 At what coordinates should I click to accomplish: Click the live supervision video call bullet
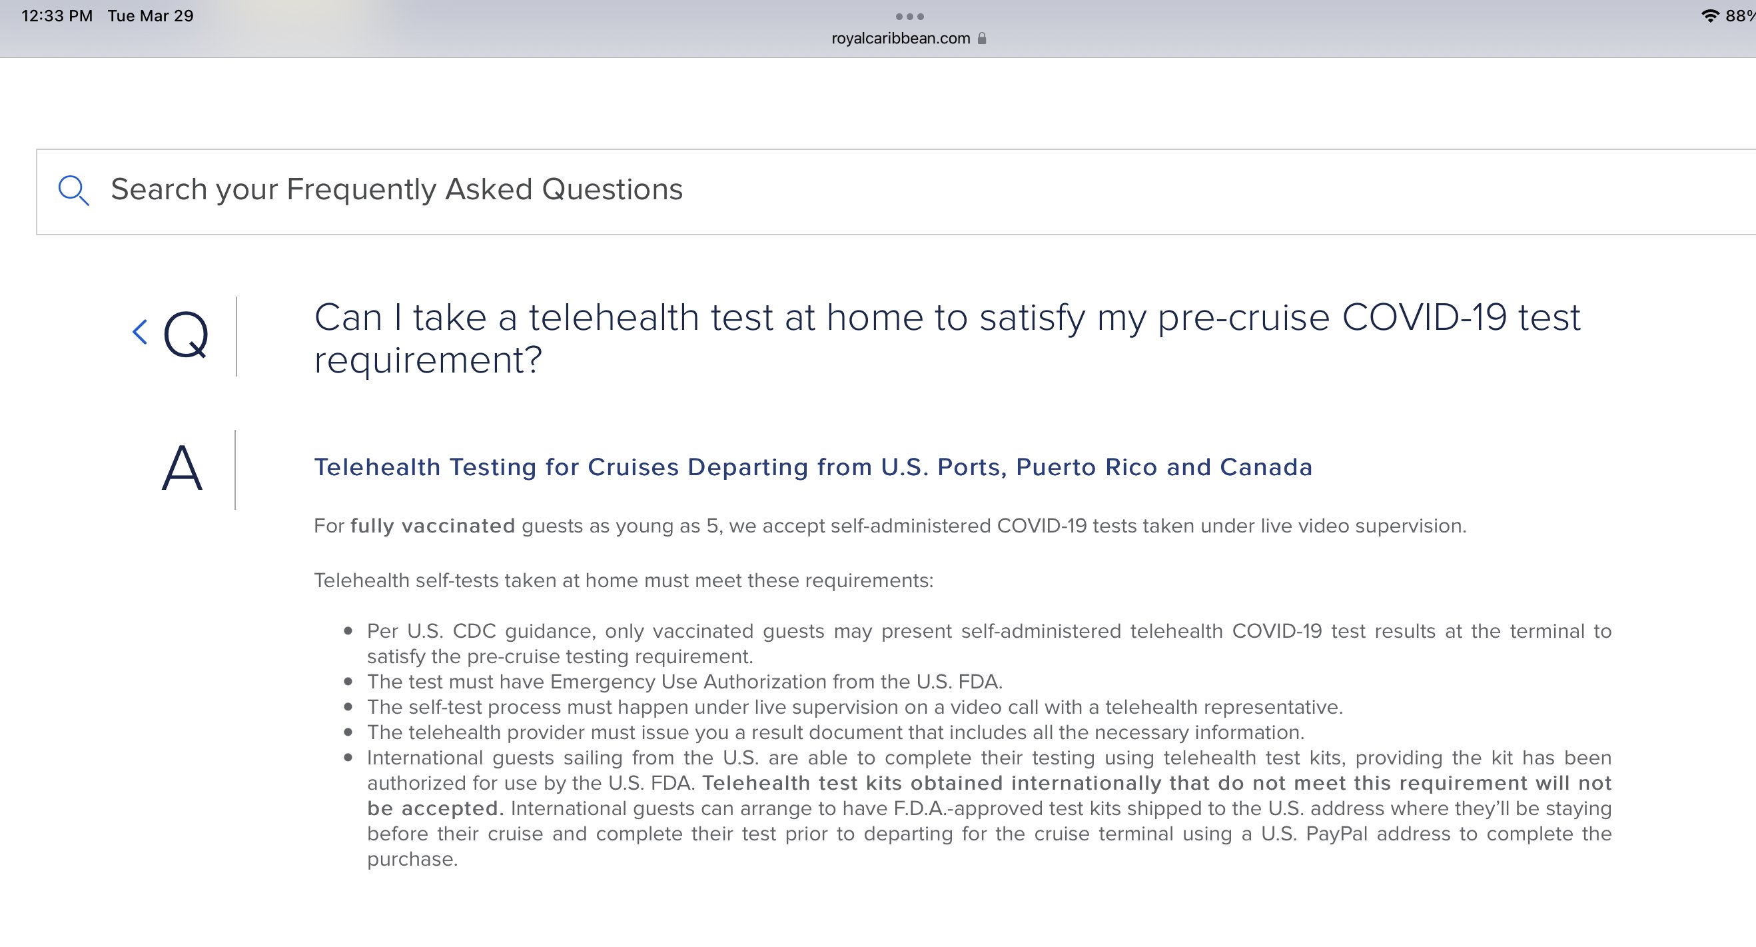(x=855, y=707)
